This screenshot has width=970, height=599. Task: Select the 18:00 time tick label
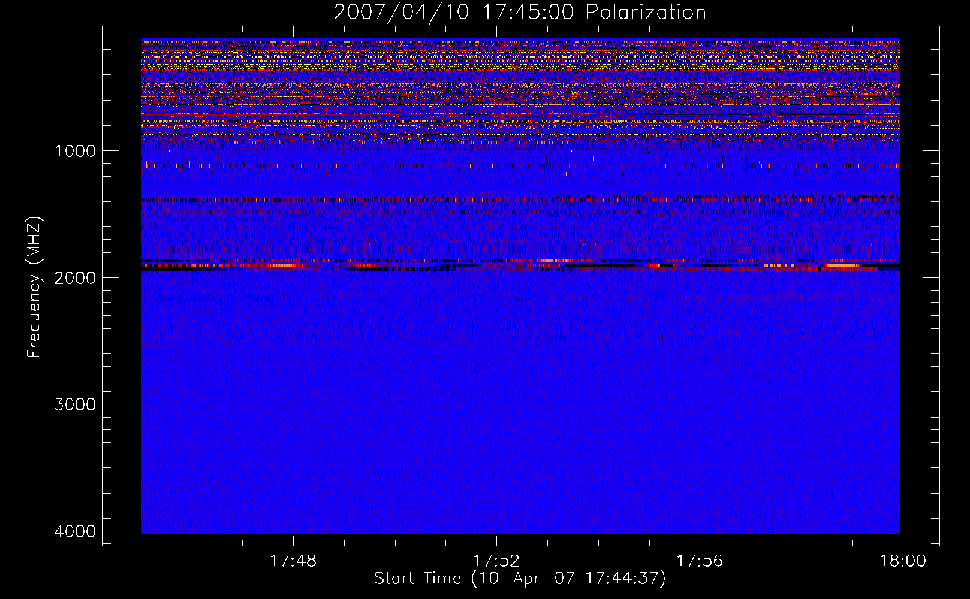pos(903,561)
